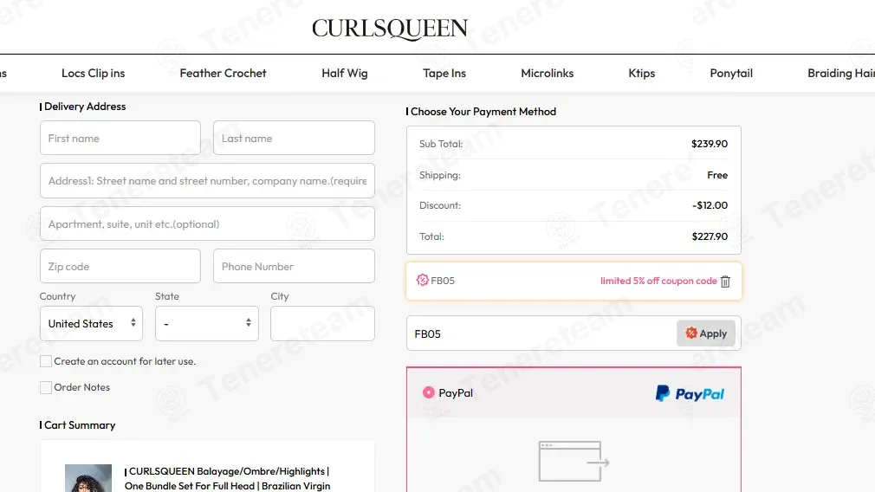This screenshot has width=875, height=492.
Task: Click the PayPal logo
Action: coord(690,394)
